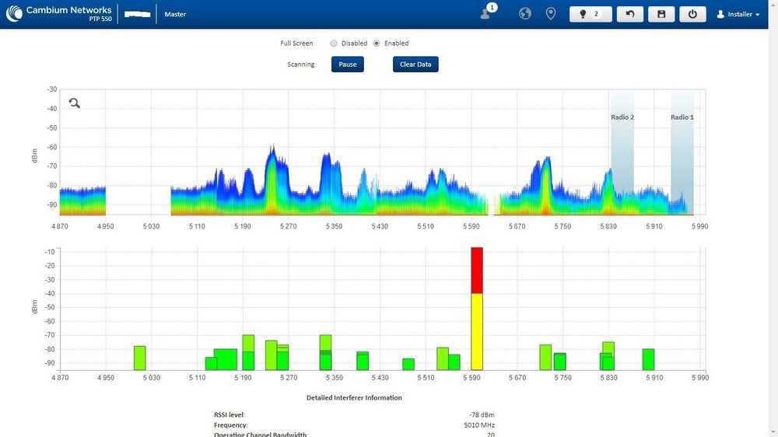The height and width of the screenshot is (437, 778).
Task: Click the Master mode label in header
Action: pos(176,14)
